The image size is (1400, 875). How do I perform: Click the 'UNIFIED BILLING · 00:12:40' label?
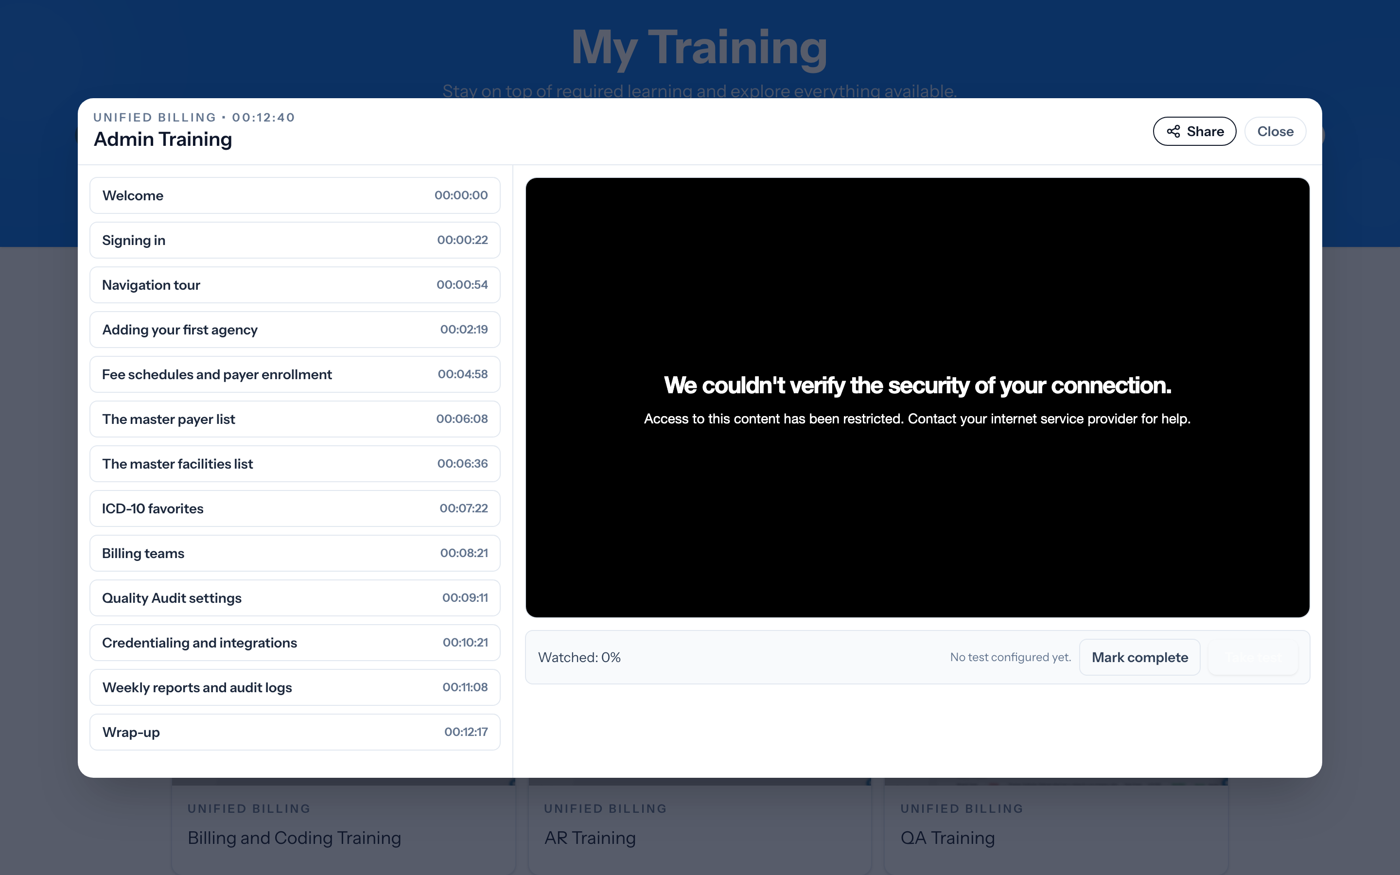pos(194,118)
